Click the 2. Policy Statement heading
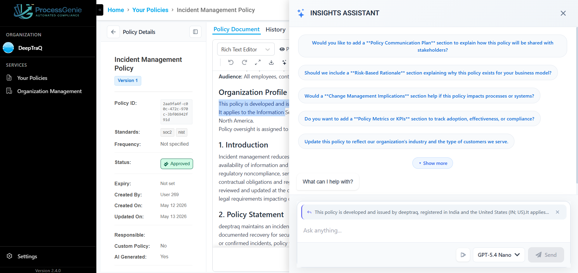 (x=251, y=214)
